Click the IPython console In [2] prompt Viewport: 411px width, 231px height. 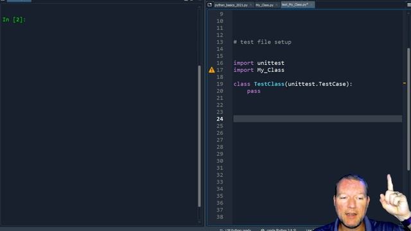click(14, 20)
